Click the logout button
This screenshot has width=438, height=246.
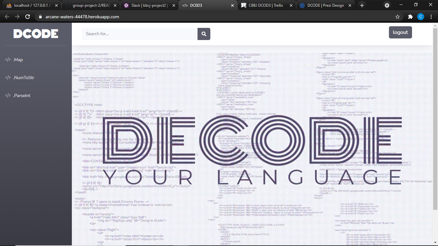(x=400, y=32)
